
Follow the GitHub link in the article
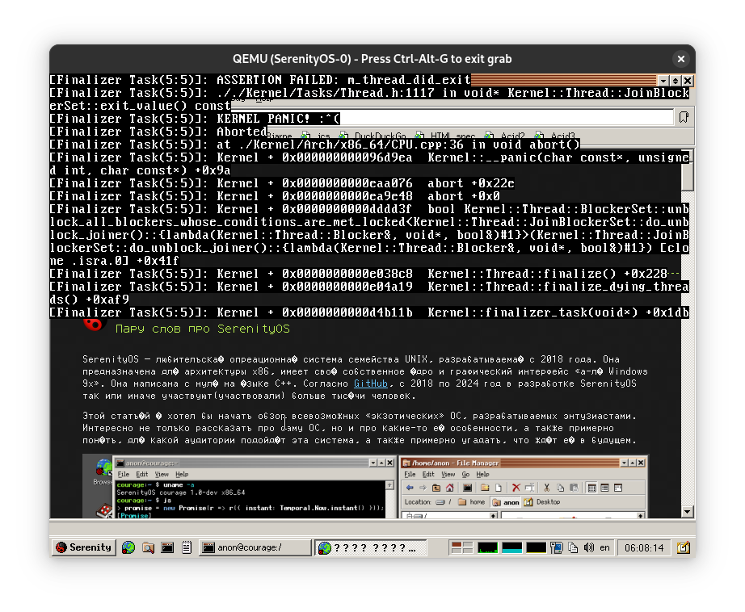(371, 384)
